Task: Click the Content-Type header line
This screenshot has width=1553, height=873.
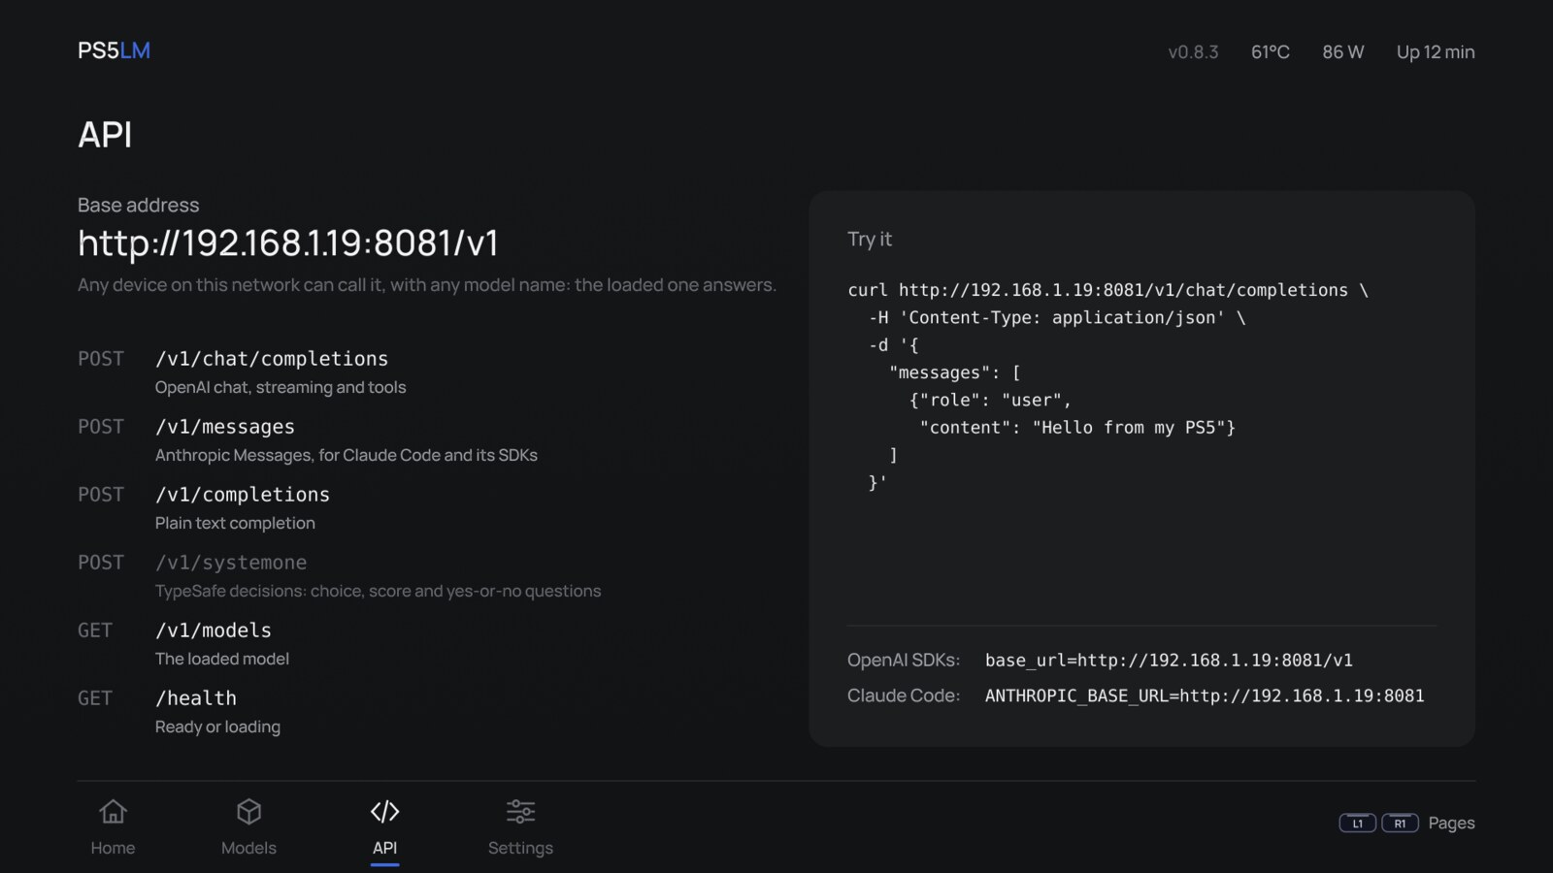Action: click(x=1057, y=317)
